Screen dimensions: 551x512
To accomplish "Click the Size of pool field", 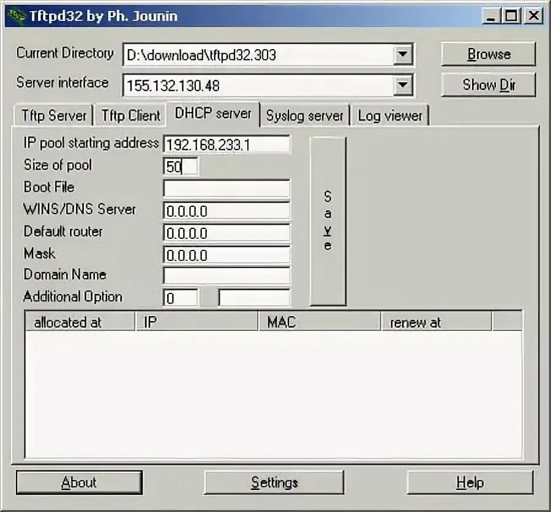I will tap(181, 167).
